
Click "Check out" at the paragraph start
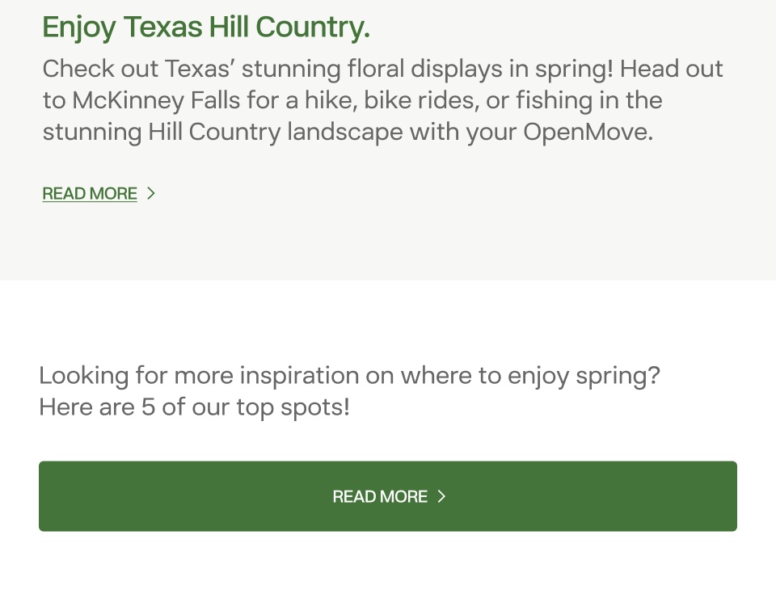click(99, 69)
